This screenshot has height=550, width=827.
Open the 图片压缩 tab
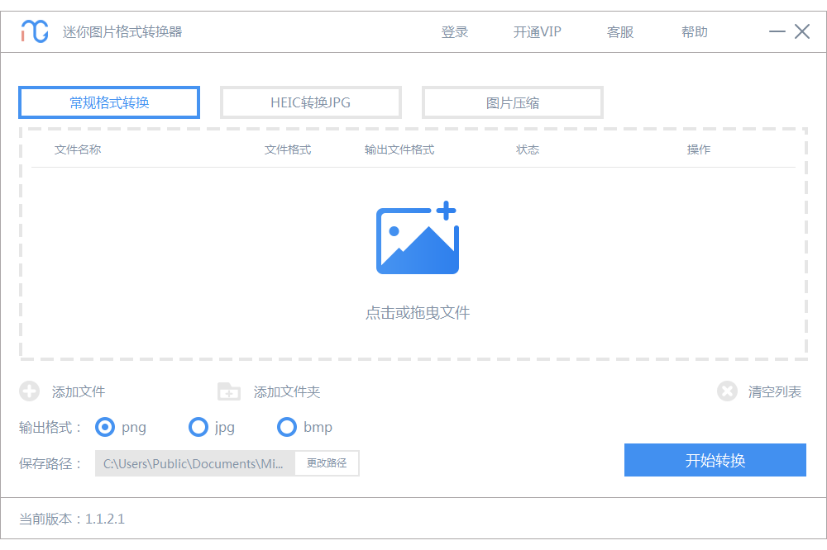[513, 102]
